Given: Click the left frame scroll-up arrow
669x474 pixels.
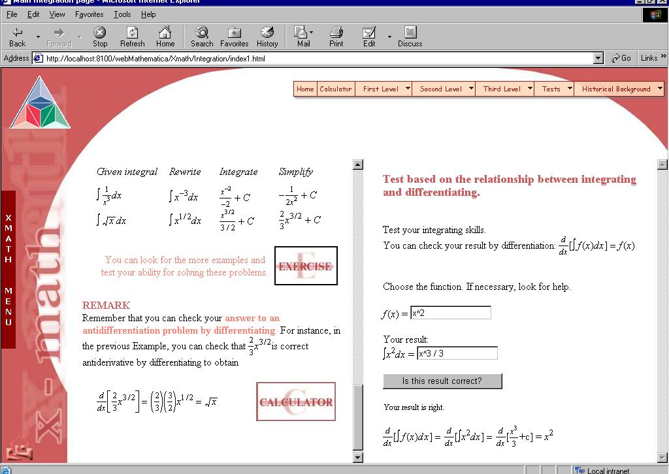Looking at the screenshot, I should [358, 165].
